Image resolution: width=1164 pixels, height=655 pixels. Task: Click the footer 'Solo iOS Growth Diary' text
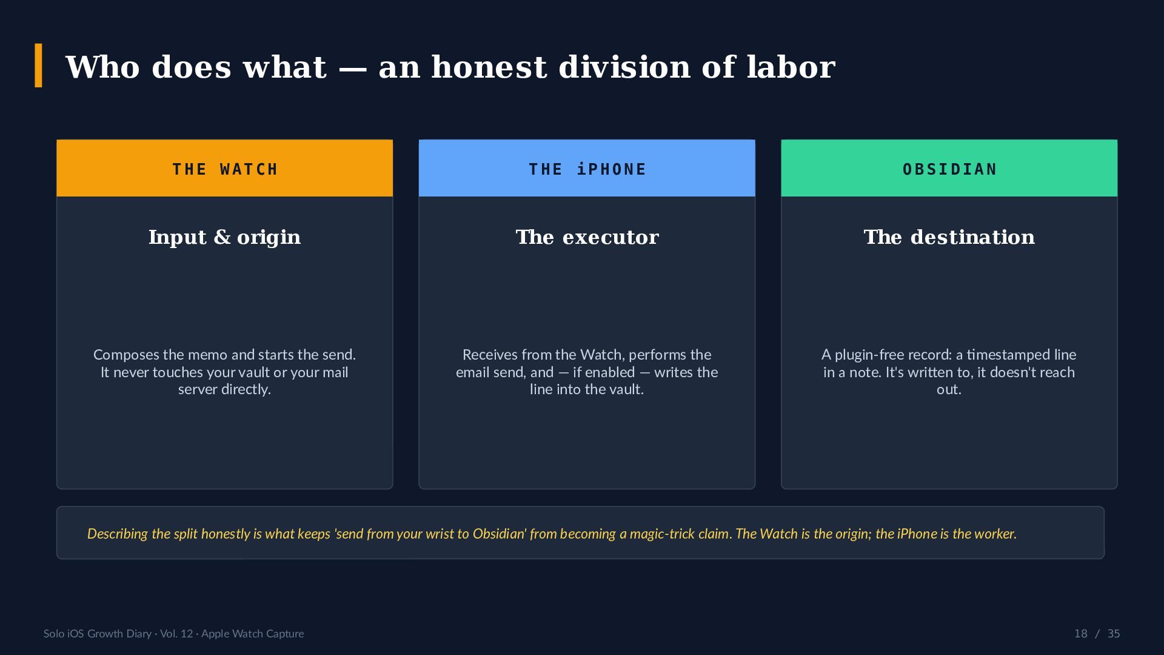click(x=98, y=633)
